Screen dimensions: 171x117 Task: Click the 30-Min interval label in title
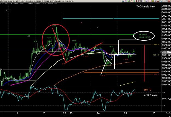(10, 1)
